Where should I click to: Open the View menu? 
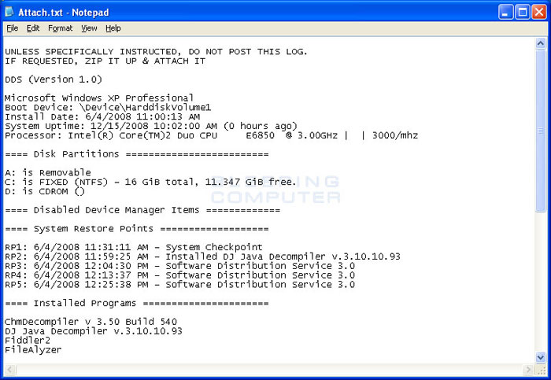coord(89,28)
